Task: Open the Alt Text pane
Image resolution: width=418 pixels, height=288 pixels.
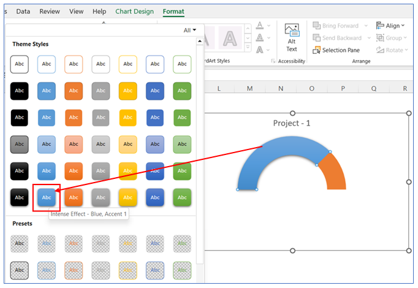Action: point(291,39)
